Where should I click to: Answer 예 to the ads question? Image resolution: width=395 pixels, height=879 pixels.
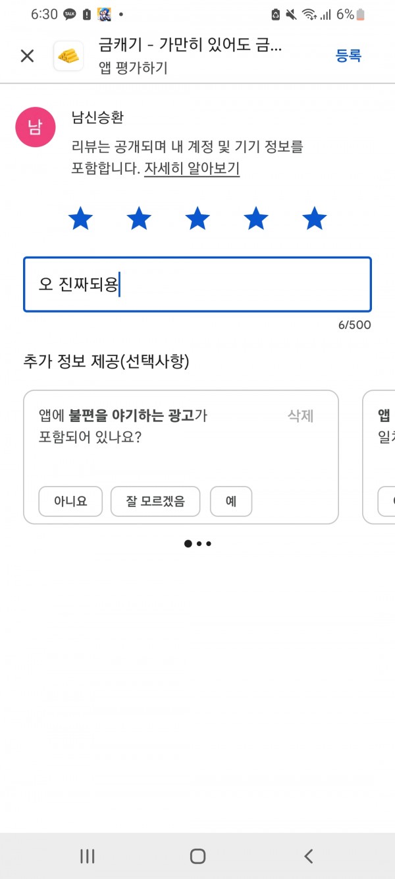(231, 502)
